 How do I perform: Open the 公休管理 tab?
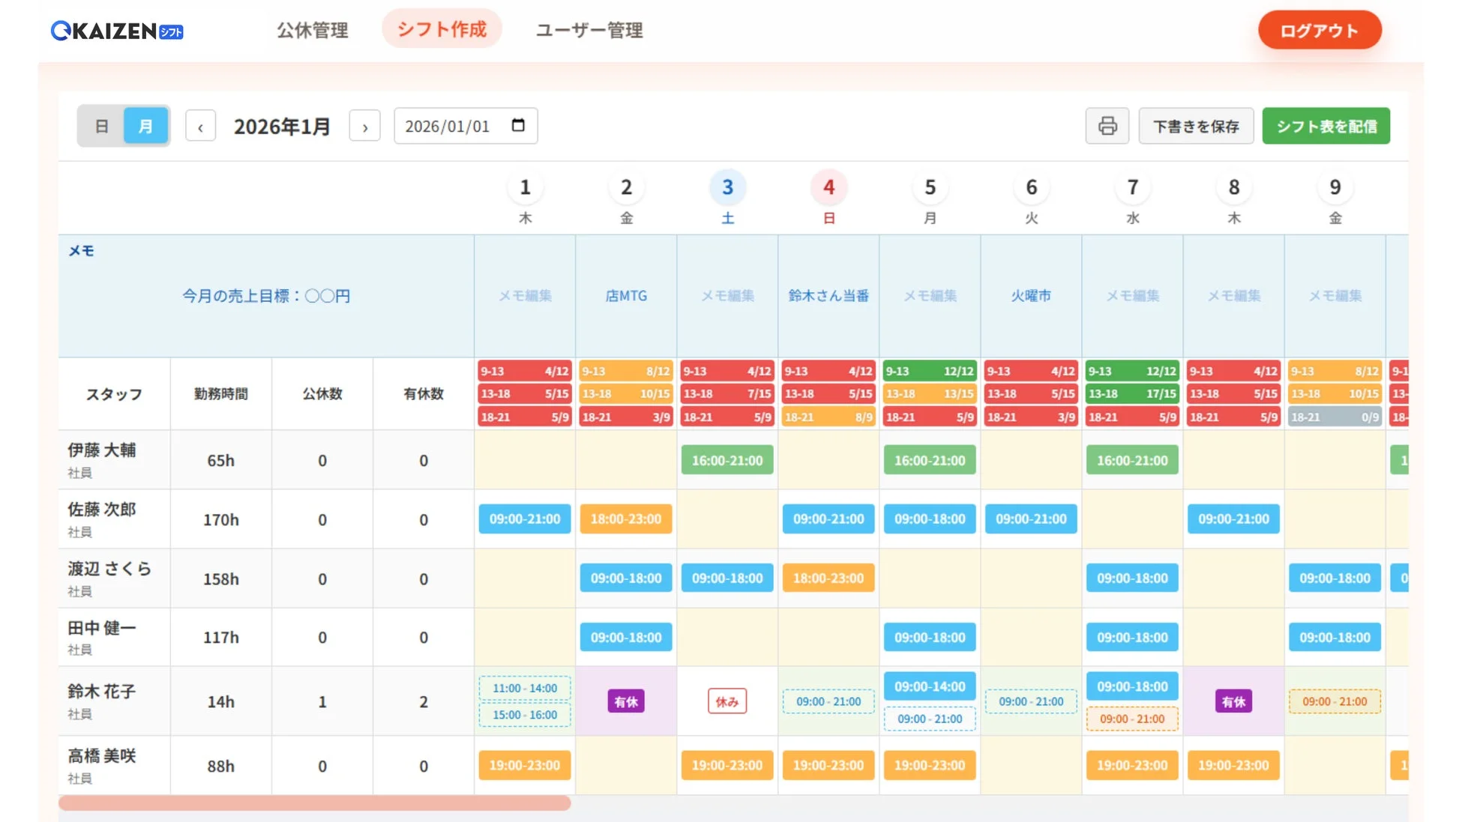click(313, 31)
